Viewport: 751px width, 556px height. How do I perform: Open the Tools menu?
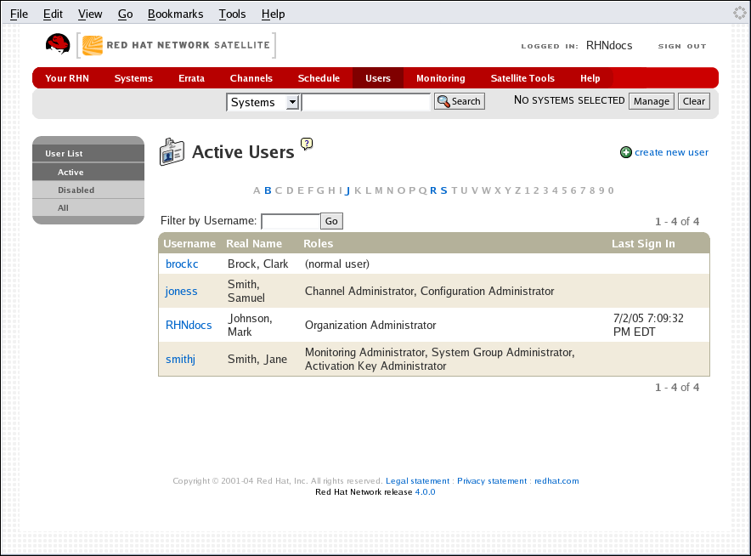tap(232, 14)
